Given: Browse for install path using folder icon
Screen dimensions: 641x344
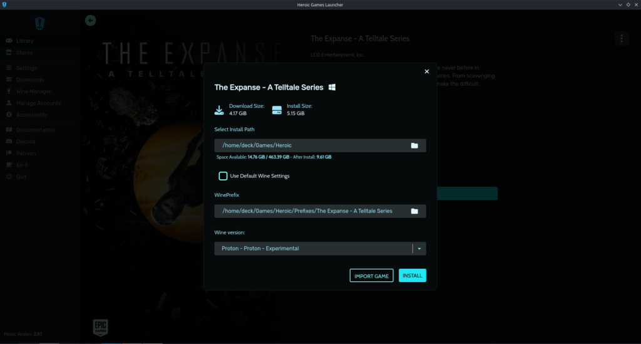Looking at the screenshot, I should (x=414, y=145).
